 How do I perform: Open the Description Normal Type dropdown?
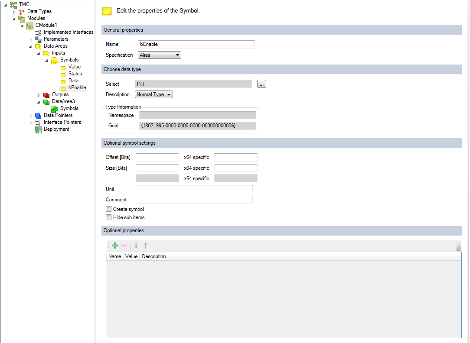tap(154, 94)
